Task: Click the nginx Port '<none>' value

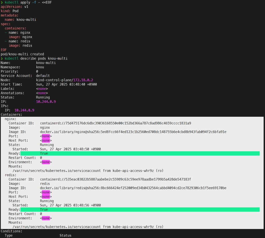Action: (x=46, y=136)
